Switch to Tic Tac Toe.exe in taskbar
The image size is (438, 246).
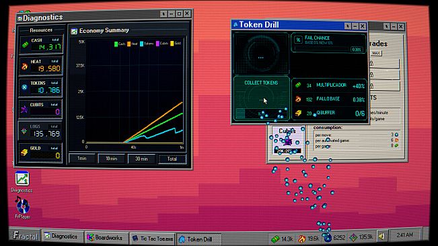[x=153, y=239]
